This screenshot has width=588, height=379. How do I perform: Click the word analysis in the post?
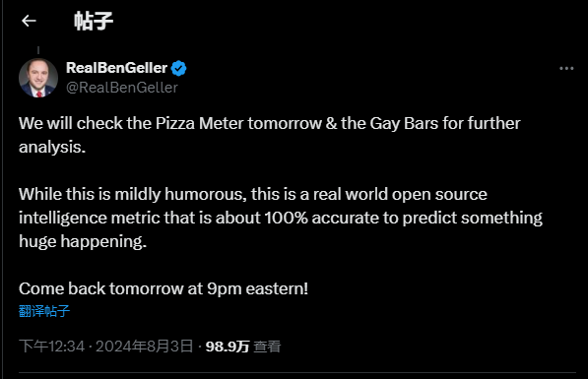pos(50,148)
